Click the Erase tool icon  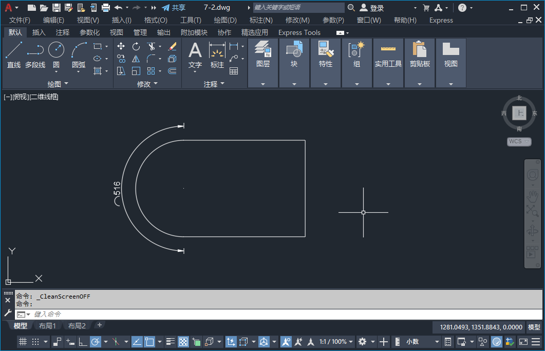click(172, 46)
